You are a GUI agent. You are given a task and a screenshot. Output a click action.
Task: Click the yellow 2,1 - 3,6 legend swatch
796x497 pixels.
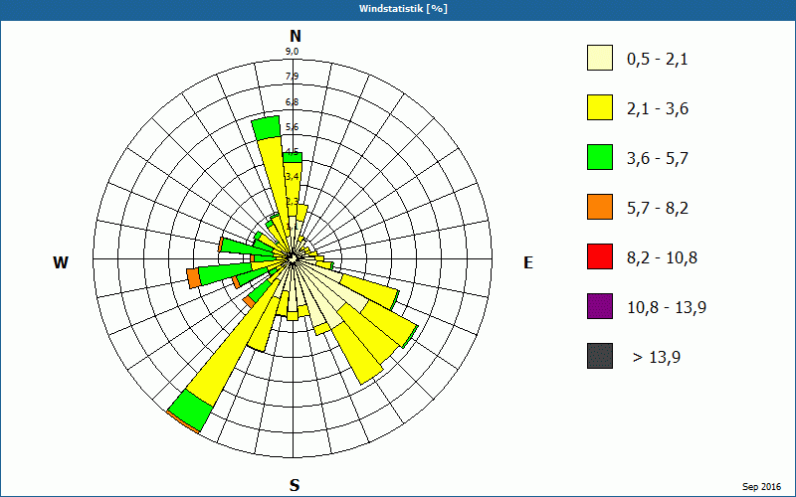click(600, 107)
